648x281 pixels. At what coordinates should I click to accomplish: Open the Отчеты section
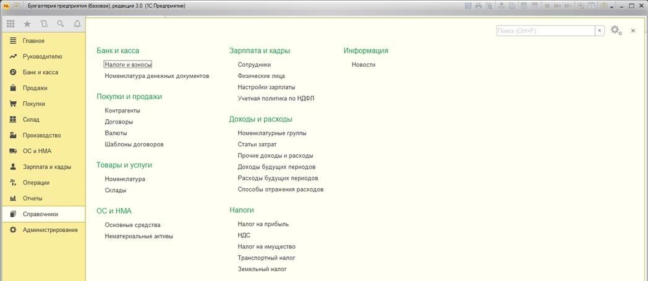click(x=43, y=198)
